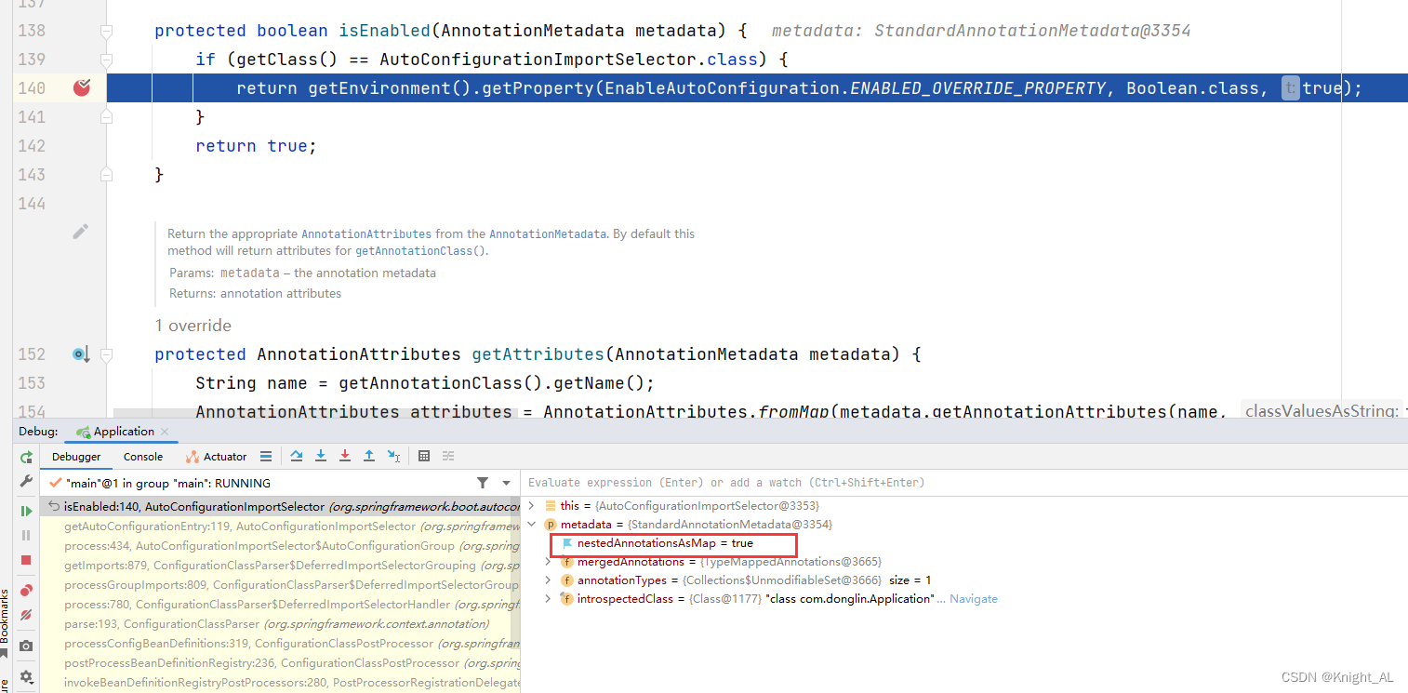Pause the program in the debug sidebar

point(26,535)
